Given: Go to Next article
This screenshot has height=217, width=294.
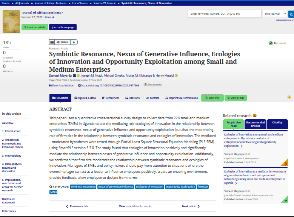Looking at the screenshot, I should point(191,206).
